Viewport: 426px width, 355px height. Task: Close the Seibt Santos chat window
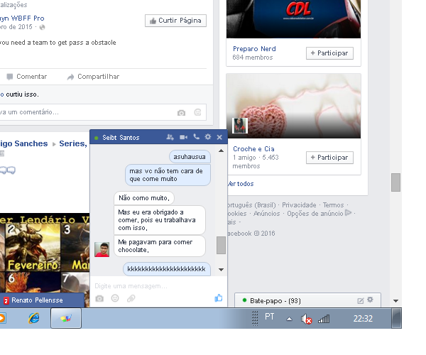219,137
